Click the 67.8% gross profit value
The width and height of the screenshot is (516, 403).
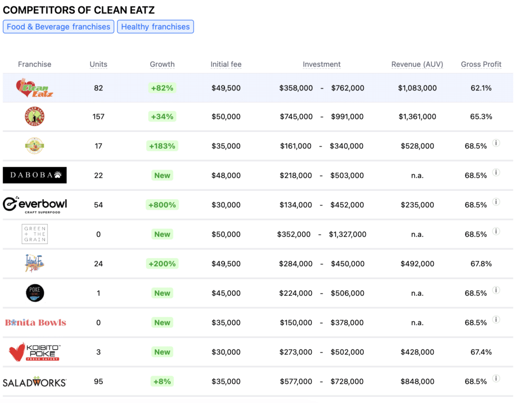coord(481,264)
